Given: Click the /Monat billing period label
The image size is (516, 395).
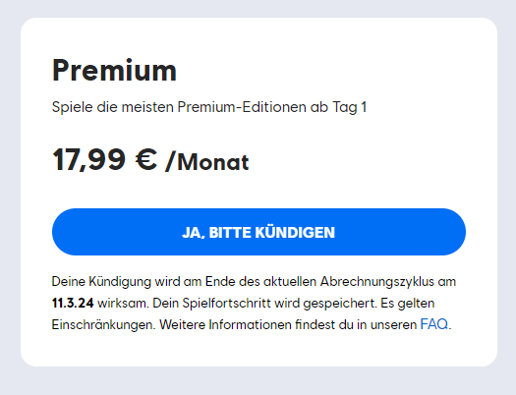Looking at the screenshot, I should point(207,162).
